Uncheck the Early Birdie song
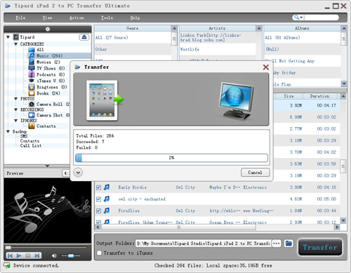The width and height of the screenshot is (351, 273). pyautogui.click(x=98, y=187)
